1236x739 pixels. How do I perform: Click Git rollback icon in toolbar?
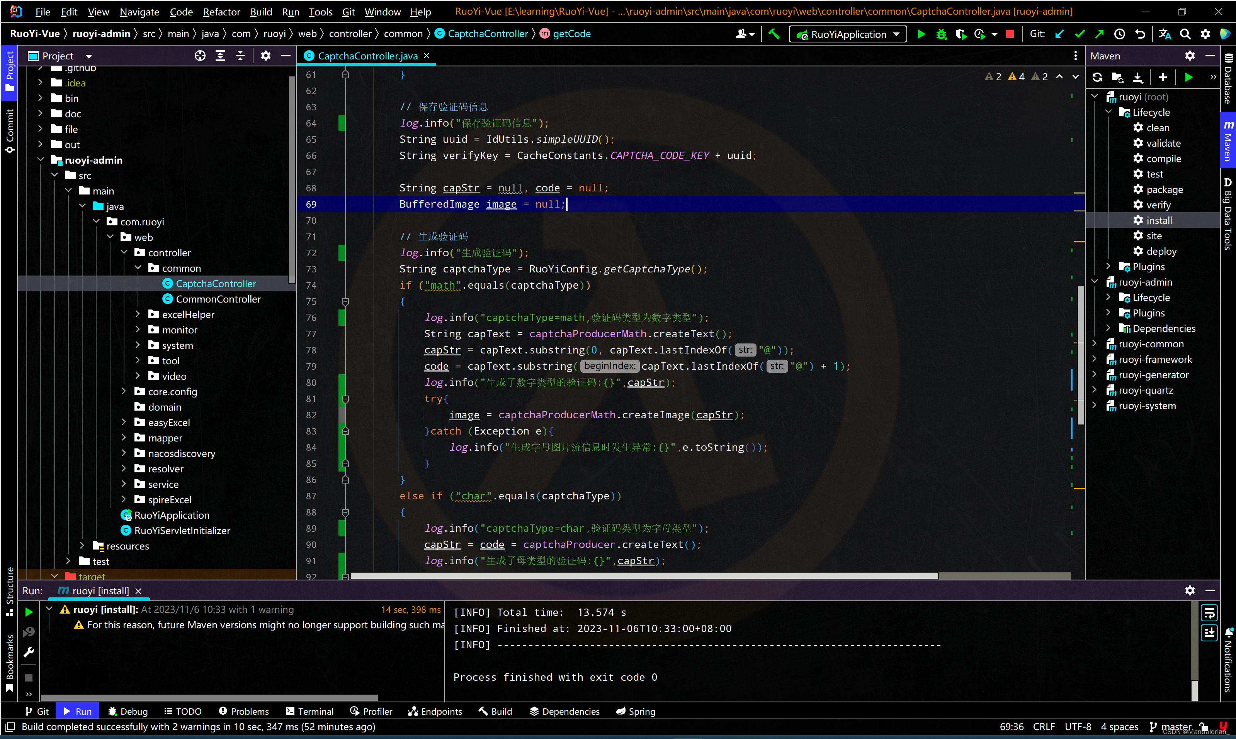click(1140, 34)
